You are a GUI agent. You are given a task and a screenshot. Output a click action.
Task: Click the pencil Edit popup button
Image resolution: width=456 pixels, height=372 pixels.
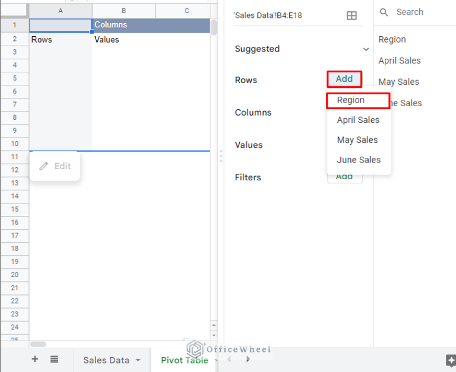[55, 166]
